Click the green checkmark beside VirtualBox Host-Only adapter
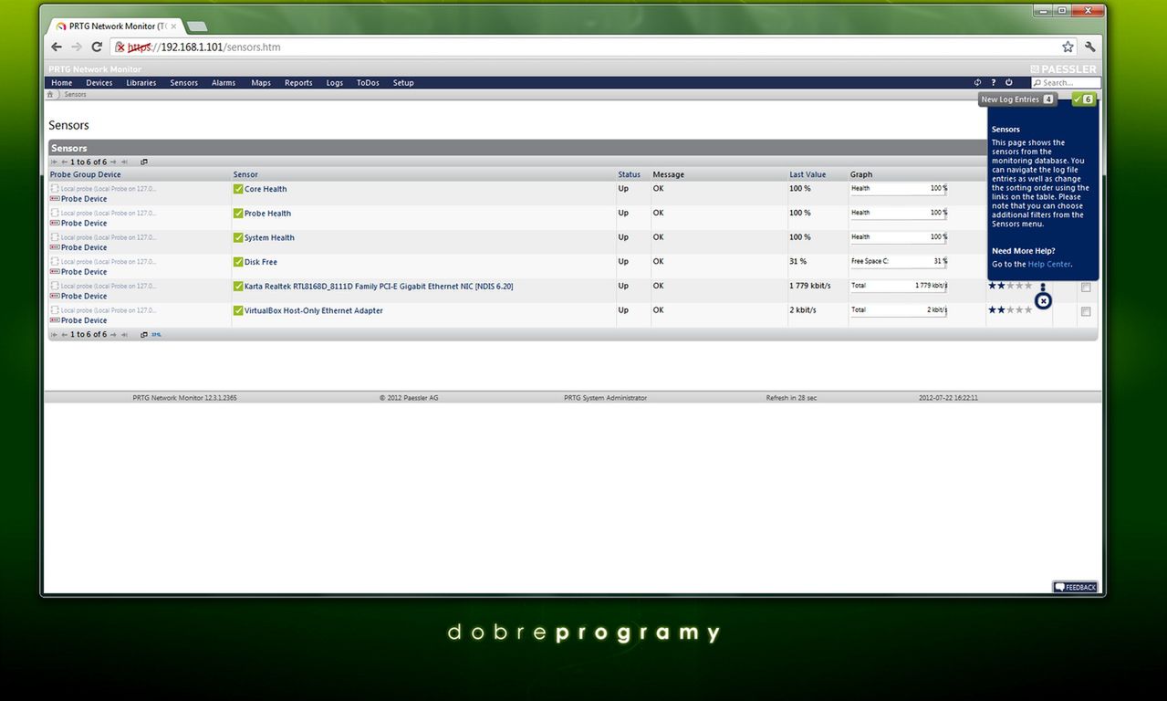The width and height of the screenshot is (1167, 701). coord(238,310)
